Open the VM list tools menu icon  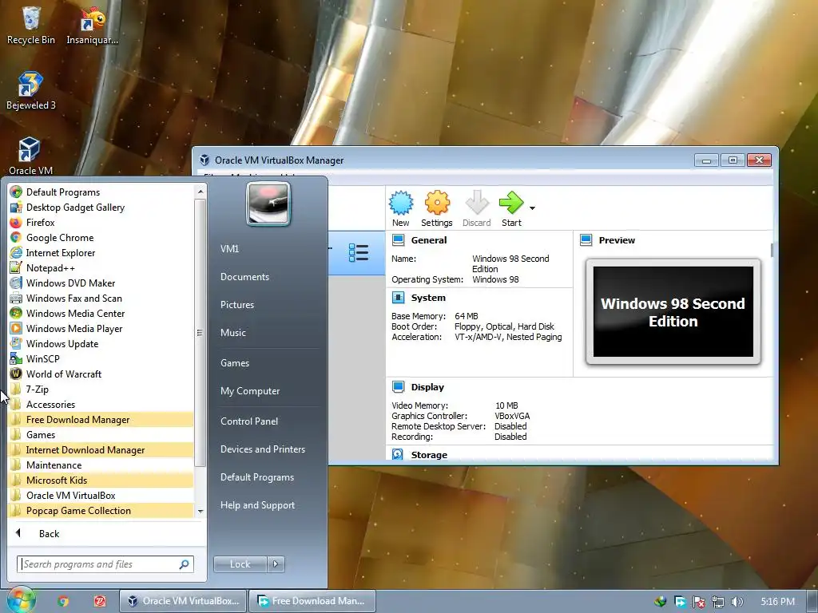pyautogui.click(x=359, y=253)
